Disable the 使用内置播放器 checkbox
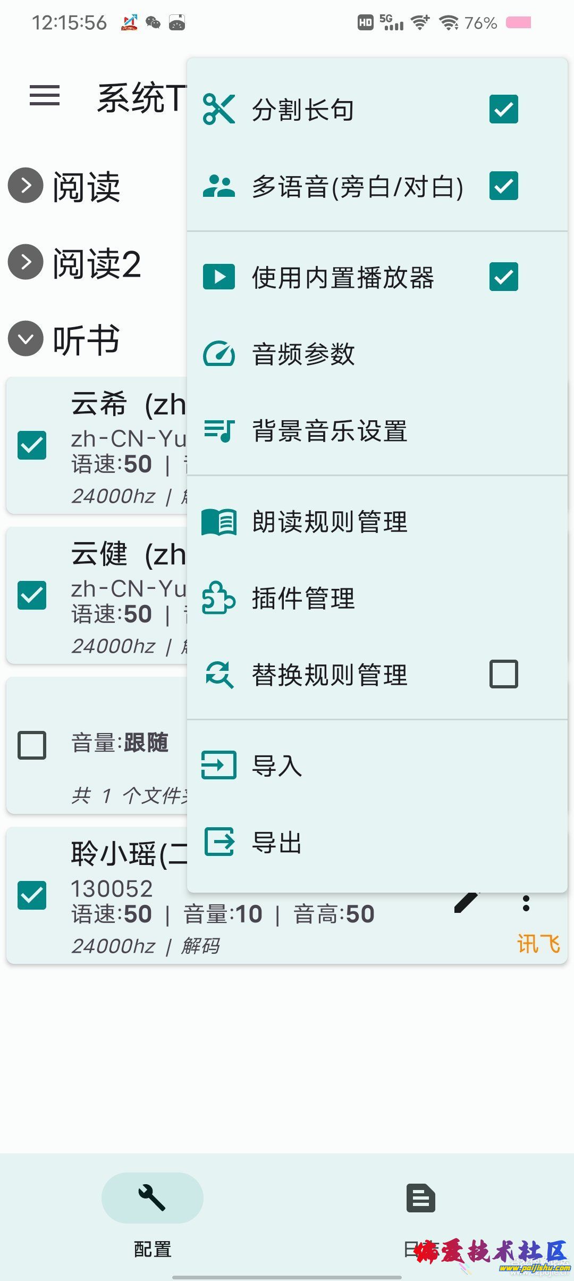Viewport: 574px width, 1281px height. 503,277
